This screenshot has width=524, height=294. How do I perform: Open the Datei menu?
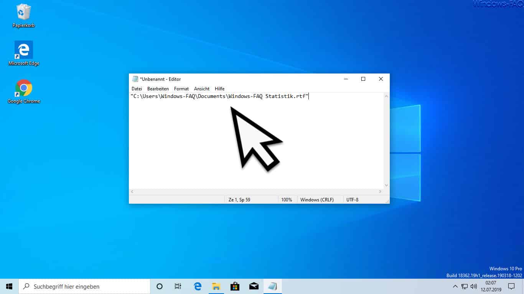click(x=137, y=88)
